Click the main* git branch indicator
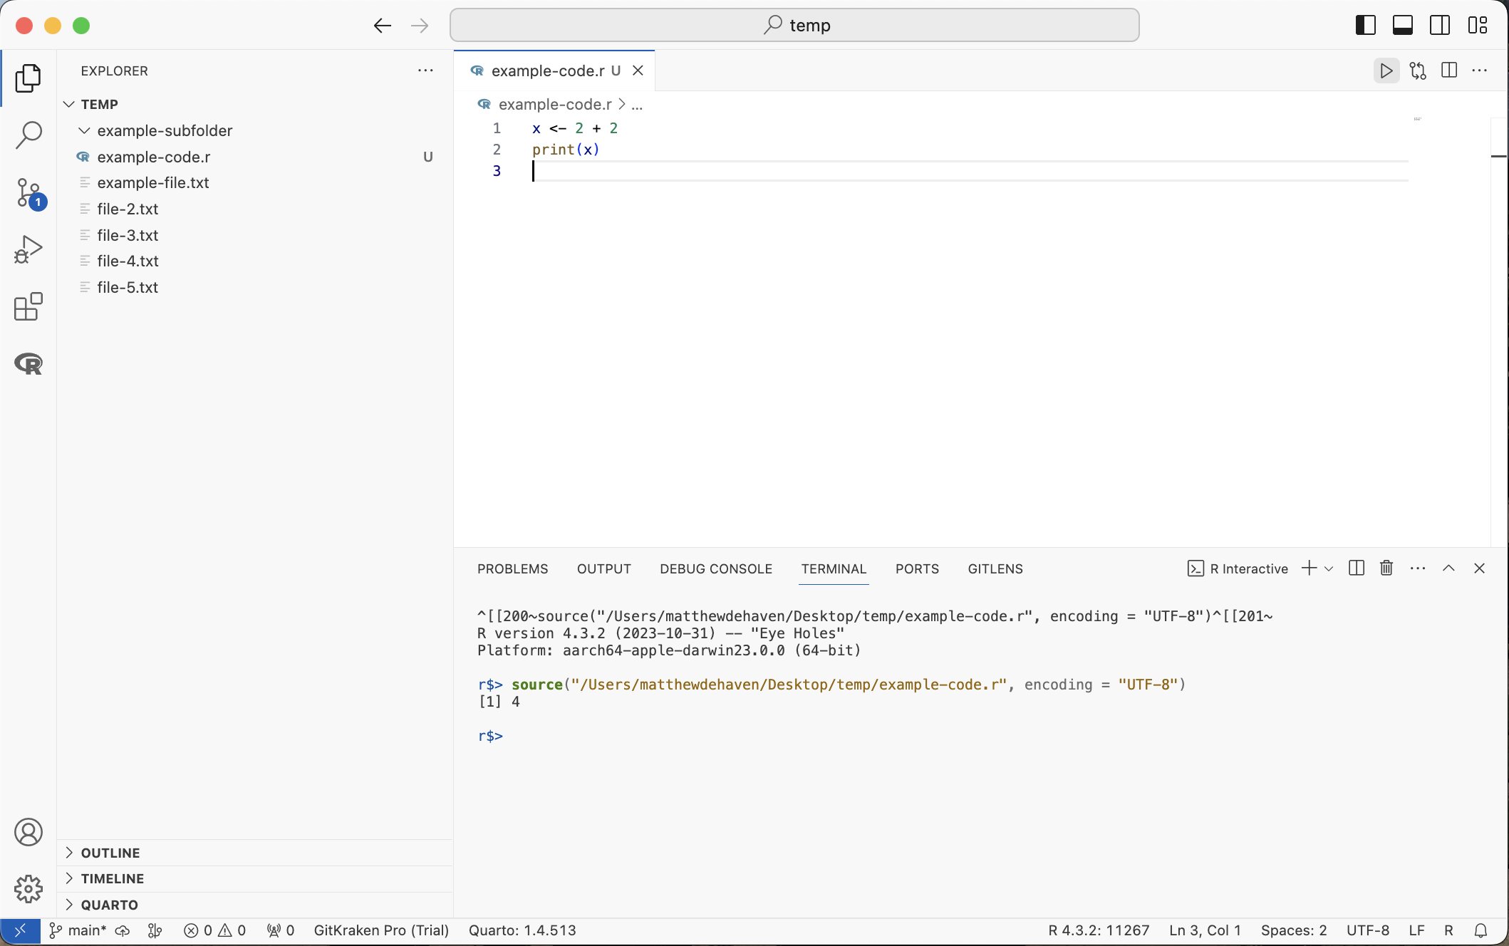1509x946 pixels. coord(78,930)
